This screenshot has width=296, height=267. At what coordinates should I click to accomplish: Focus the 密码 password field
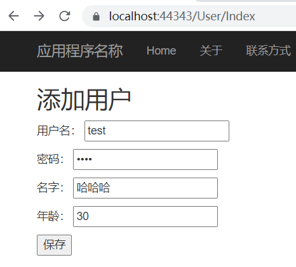145,159
